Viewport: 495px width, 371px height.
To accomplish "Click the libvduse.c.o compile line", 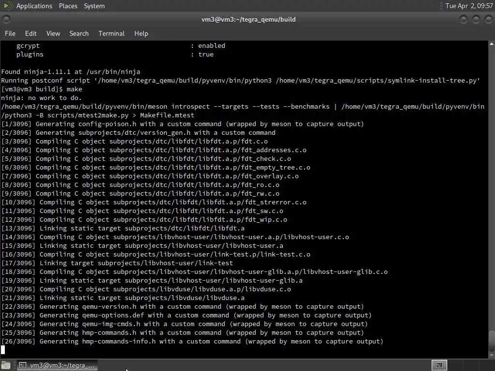I will 146,289.
